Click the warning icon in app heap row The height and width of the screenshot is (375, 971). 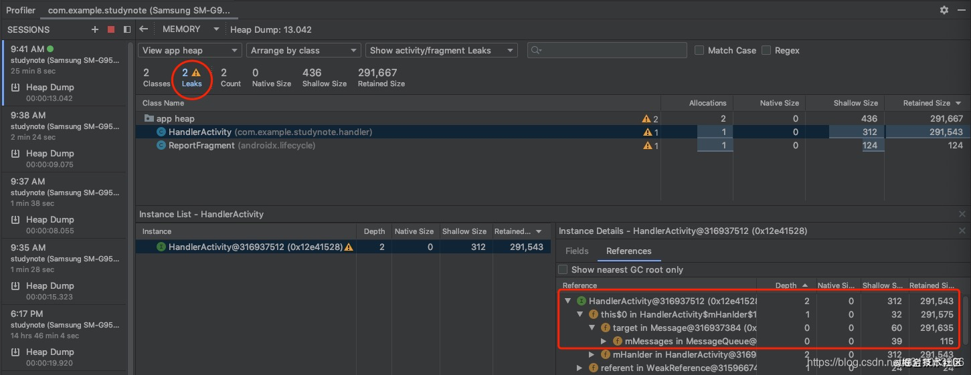coord(646,118)
